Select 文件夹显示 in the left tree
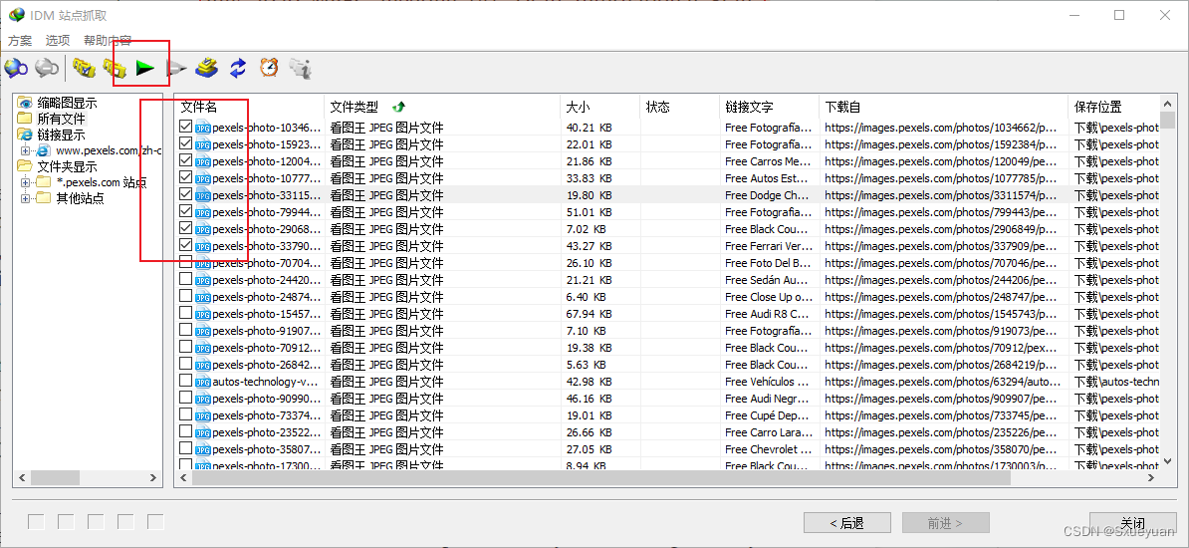The width and height of the screenshot is (1189, 548). (x=68, y=166)
